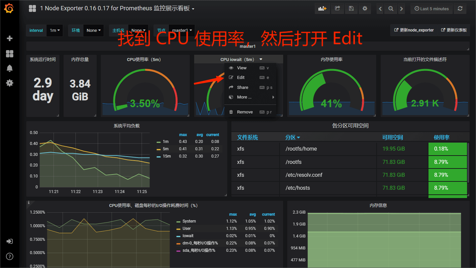Viewport: 476px width, 268px height.
Task: Shift time range backward with left arrow
Action: pos(380,9)
